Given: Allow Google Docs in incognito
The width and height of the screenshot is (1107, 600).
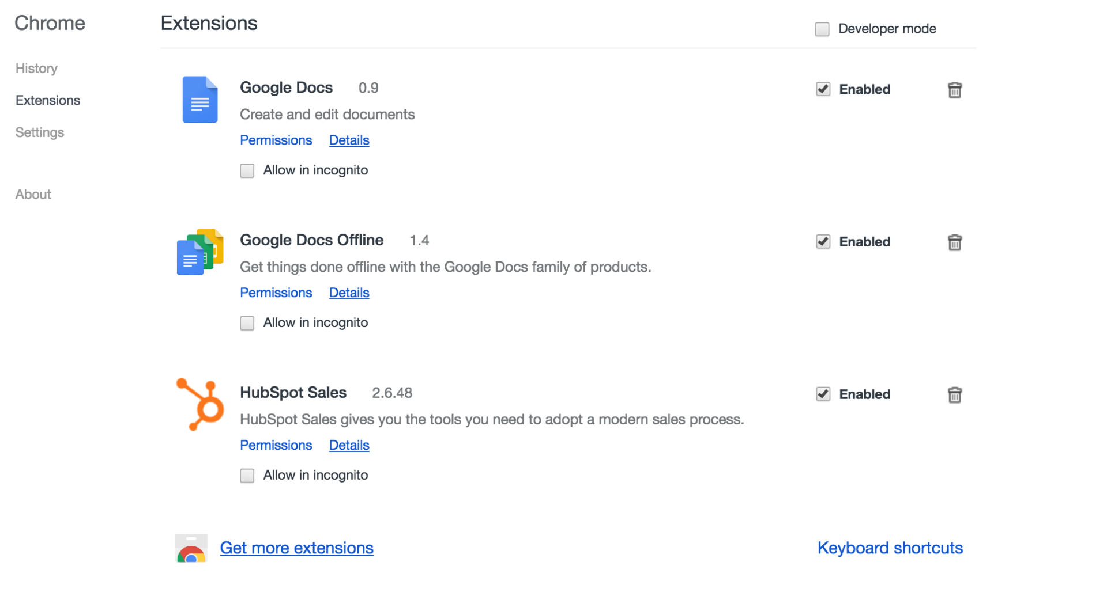Looking at the screenshot, I should tap(247, 171).
